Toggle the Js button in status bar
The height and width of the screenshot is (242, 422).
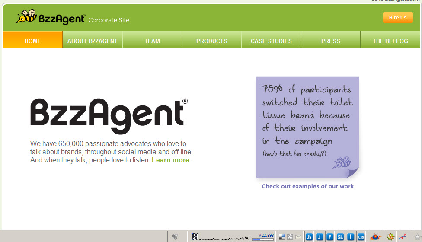(309, 236)
